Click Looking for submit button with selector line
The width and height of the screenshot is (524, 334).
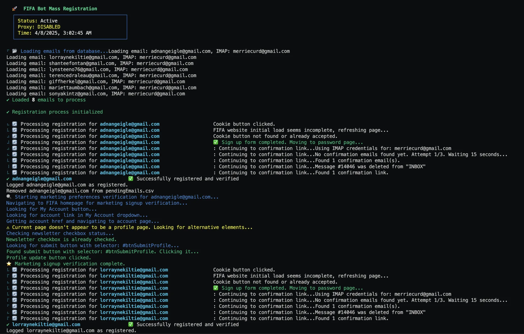pos(93,246)
